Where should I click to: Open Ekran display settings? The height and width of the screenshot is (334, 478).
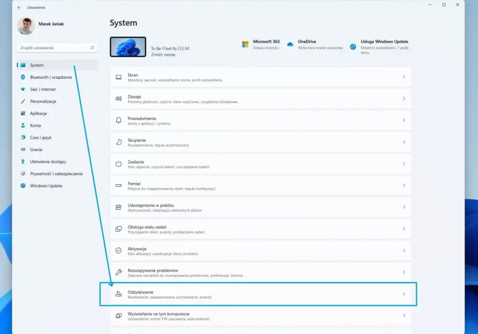(261, 77)
